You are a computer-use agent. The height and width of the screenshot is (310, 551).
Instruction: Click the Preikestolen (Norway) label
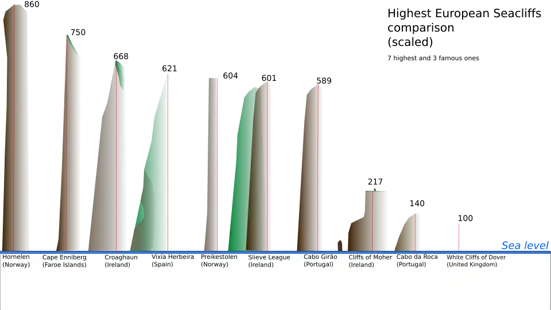click(219, 261)
